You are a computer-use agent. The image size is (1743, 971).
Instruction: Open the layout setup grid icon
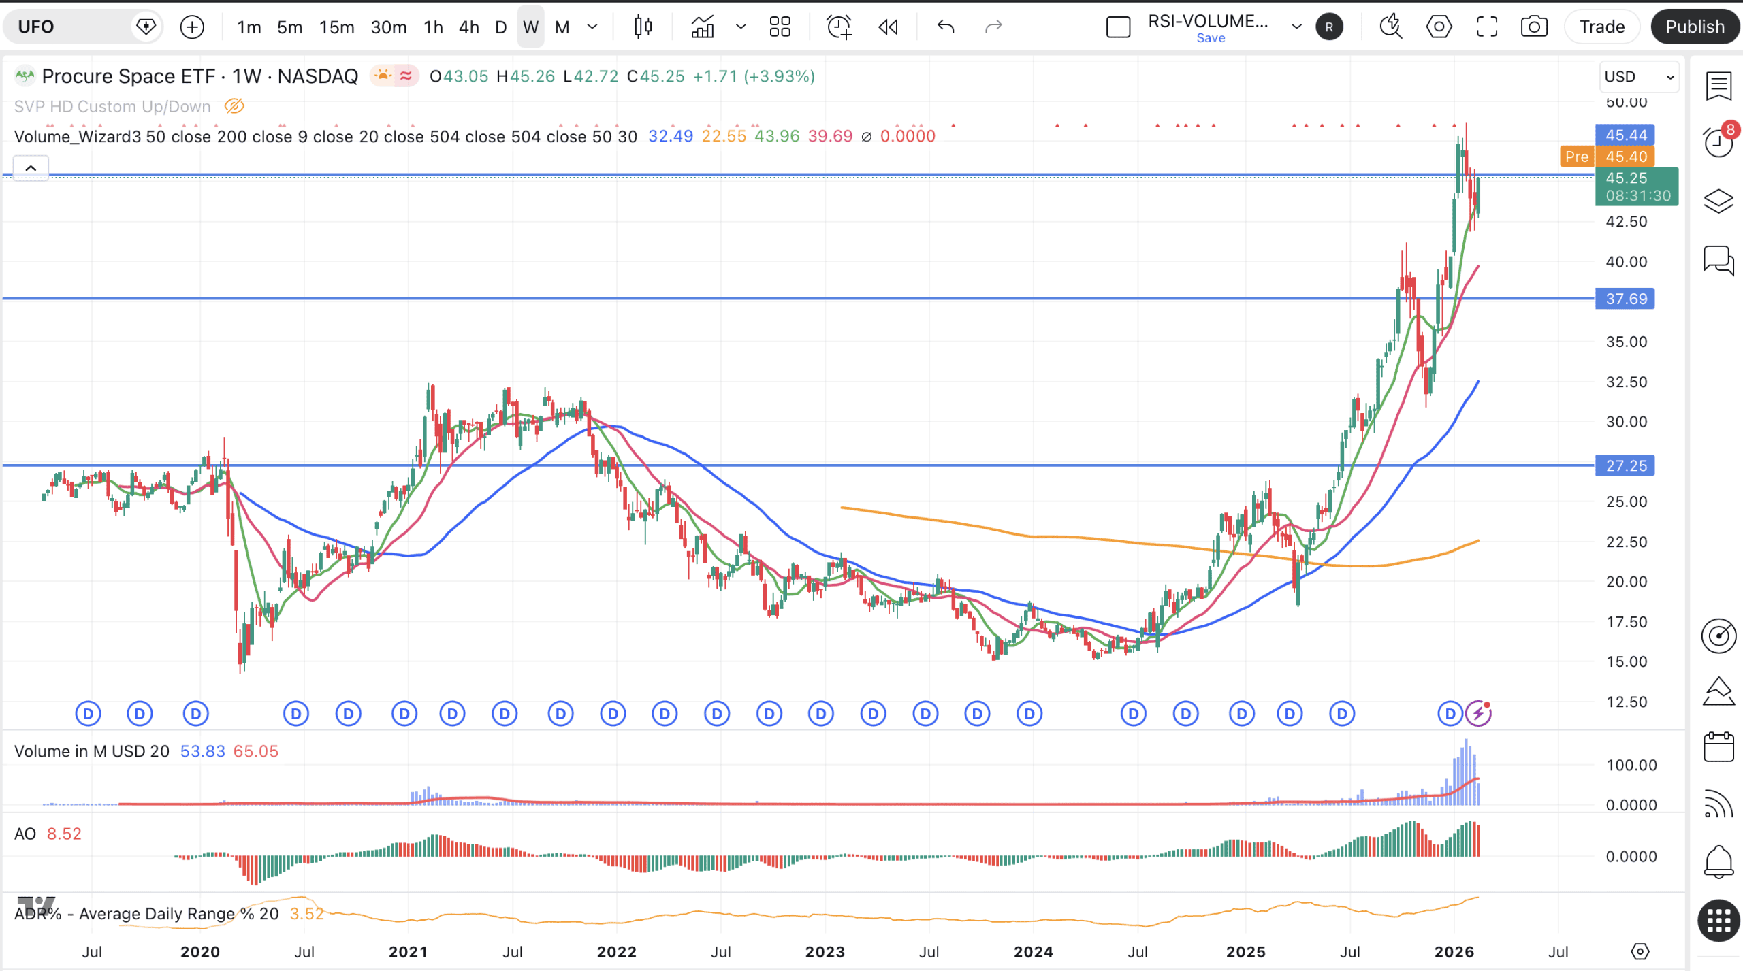[780, 27]
